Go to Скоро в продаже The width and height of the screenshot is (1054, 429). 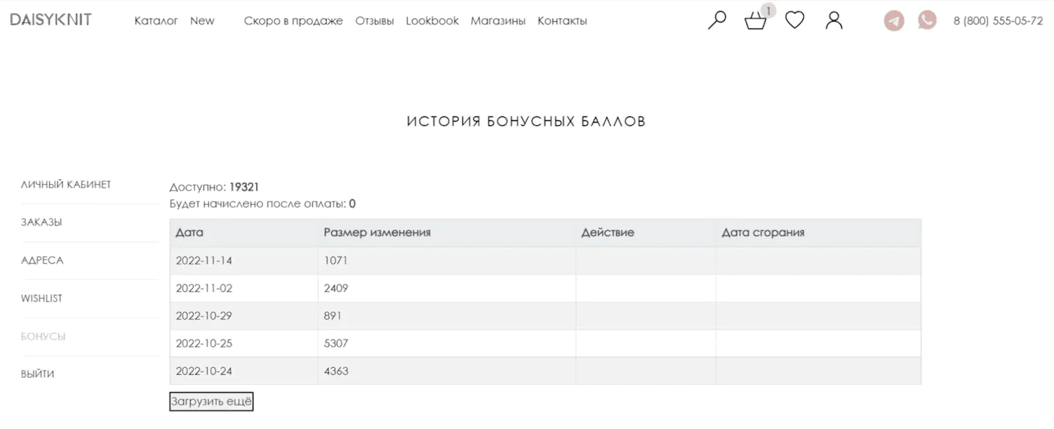point(293,21)
